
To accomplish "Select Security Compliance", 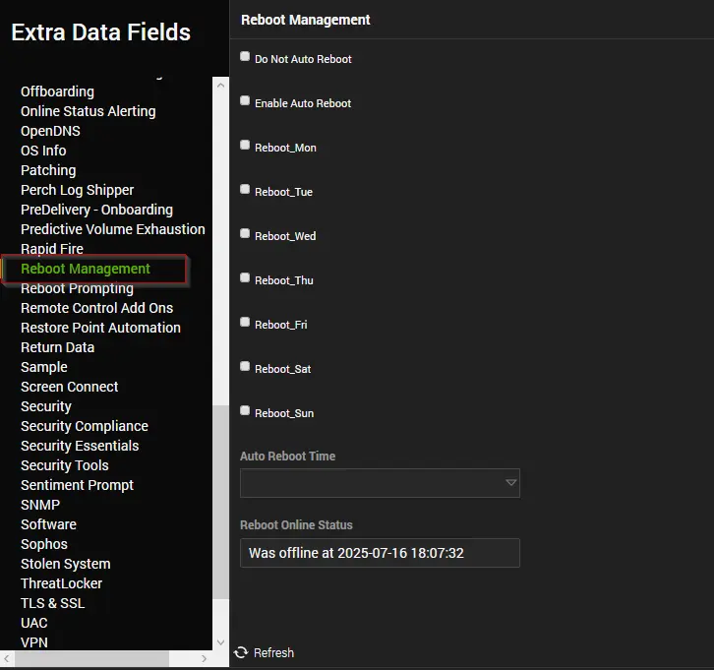I will 85,426.
